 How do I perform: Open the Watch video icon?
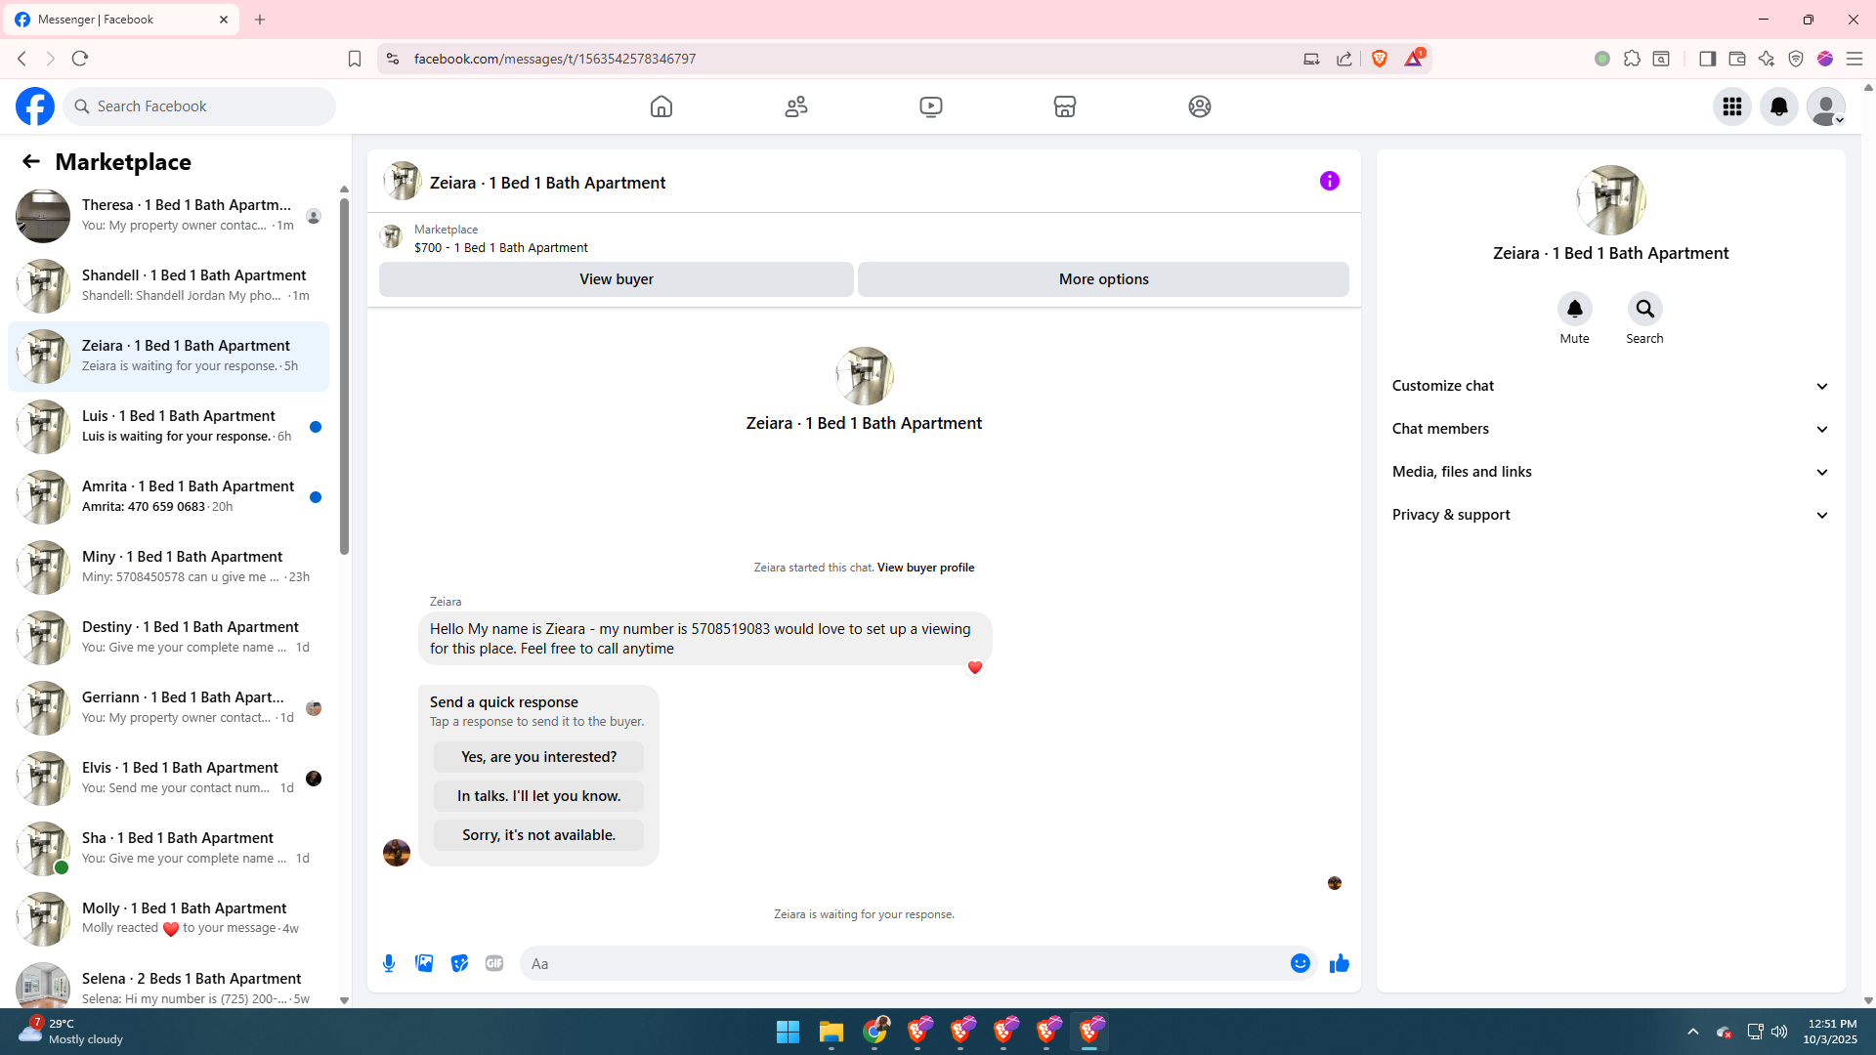point(931,106)
